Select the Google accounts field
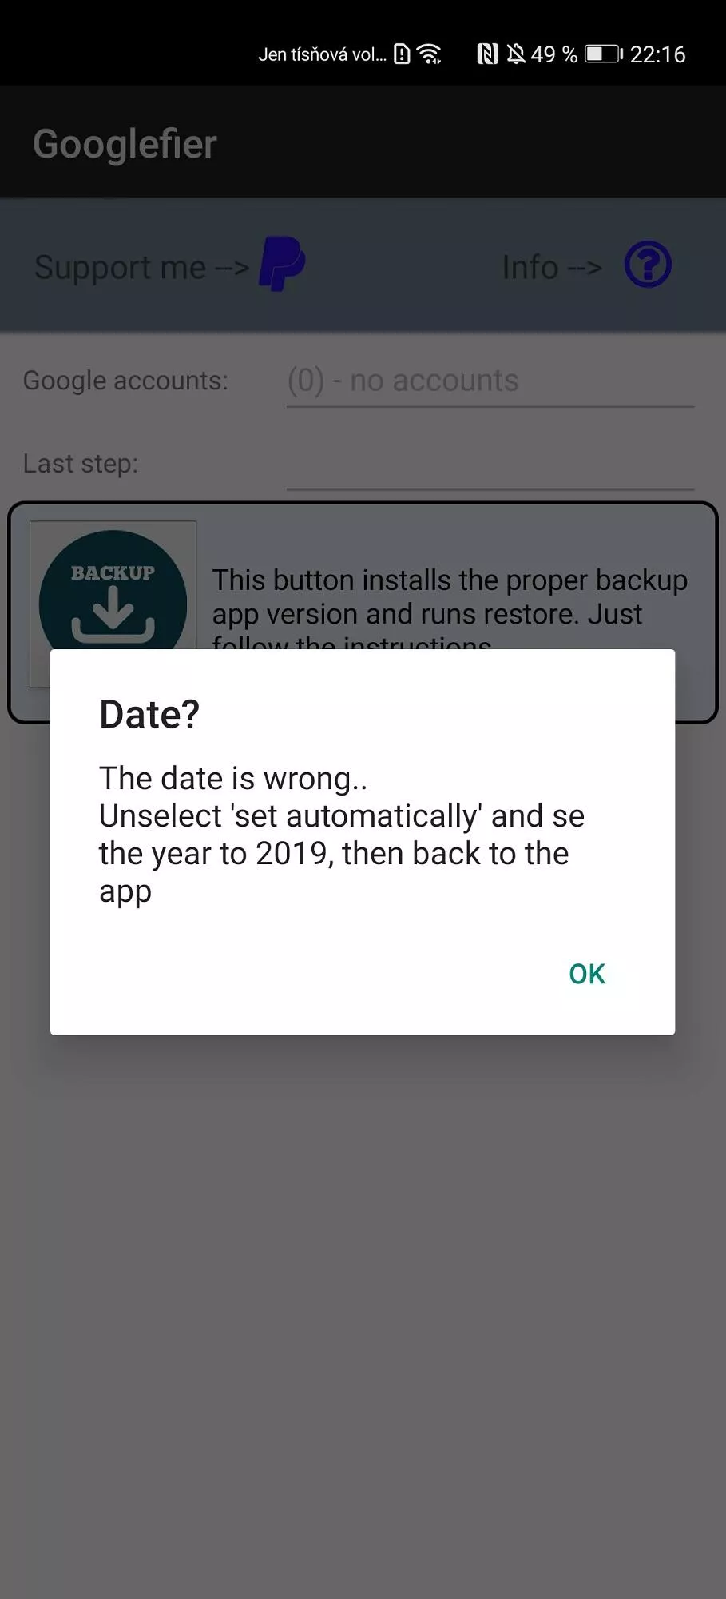 coord(490,381)
